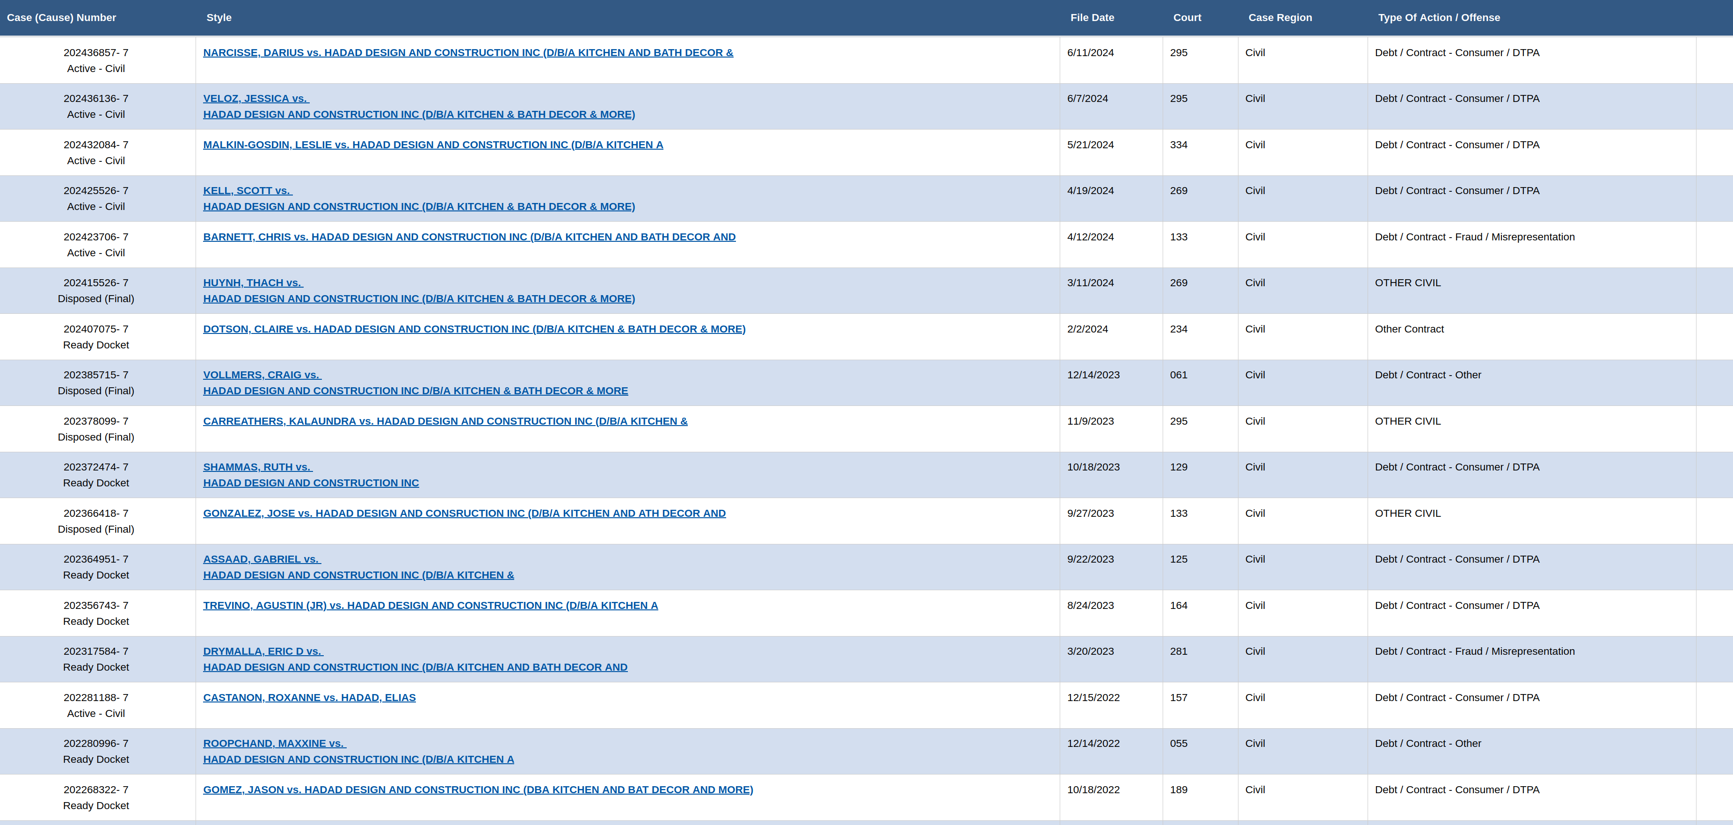Select case number 202423706- 7

pyautogui.click(x=95, y=237)
